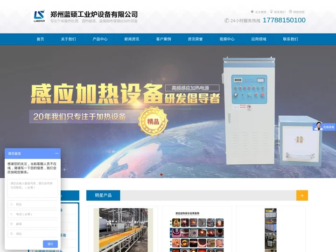Screen dimensions: 336x252
Task: Open 客户案例 from the nav bar
Action: 163,39
